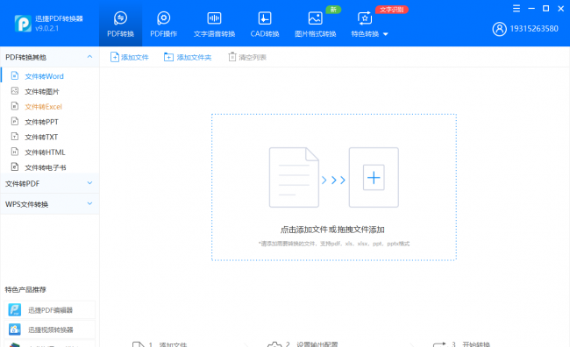Click the 文件转Word document icon
The image size is (570, 347).
click(x=15, y=75)
